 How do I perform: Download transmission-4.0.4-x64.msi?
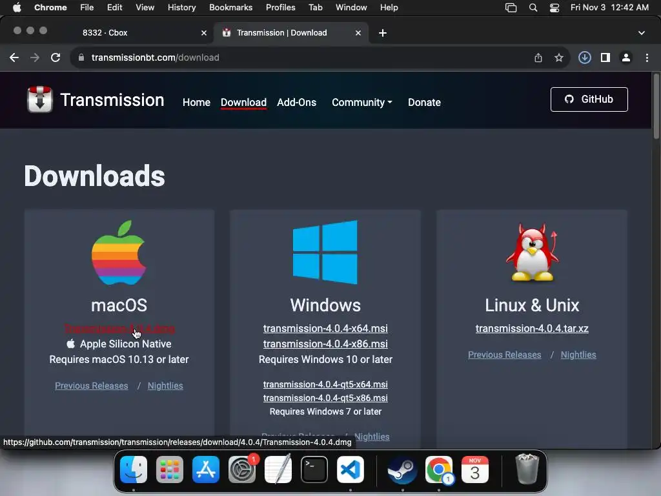pyautogui.click(x=325, y=329)
